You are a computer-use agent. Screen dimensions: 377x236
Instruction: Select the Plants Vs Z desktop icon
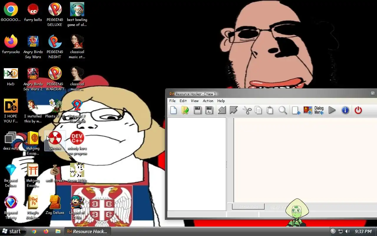coord(55,109)
